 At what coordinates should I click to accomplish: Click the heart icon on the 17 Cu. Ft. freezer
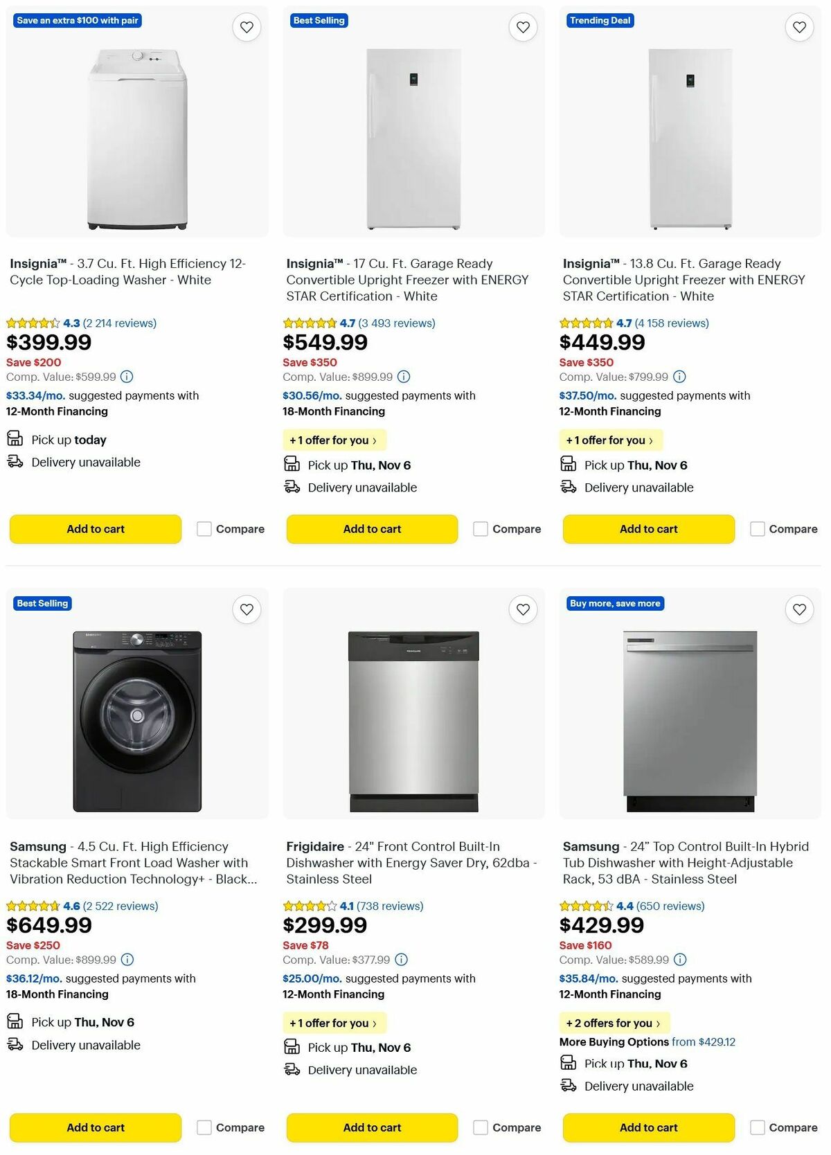[523, 28]
